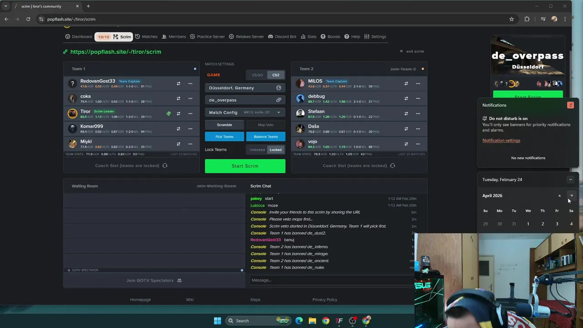583x328 pixels.
Task: Open more options for RedovanGost33
Action: (190, 83)
